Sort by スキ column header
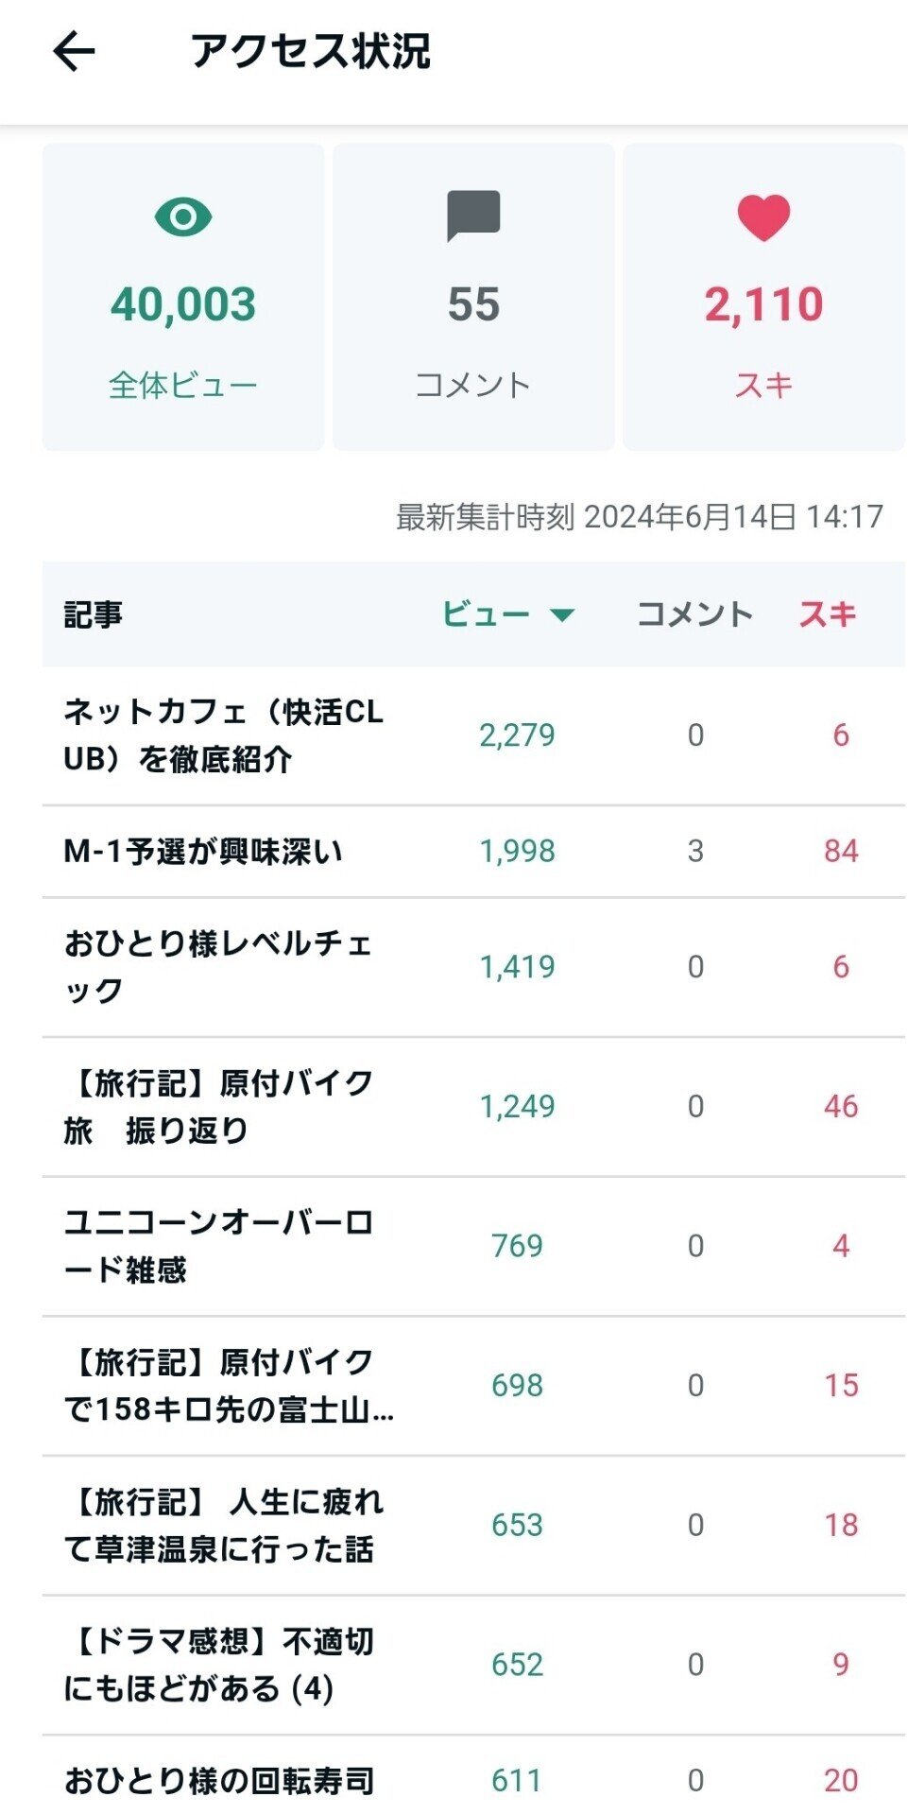Screen dimensions: 908x1814 pos(828,614)
